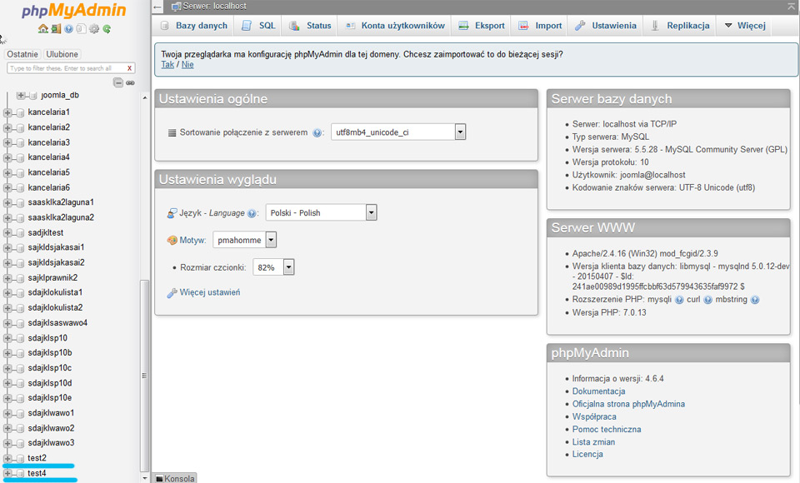The height and width of the screenshot is (483, 800).
Task: Click help icon beside Sortowanie połączenie z serwerem
Action: pos(317,133)
